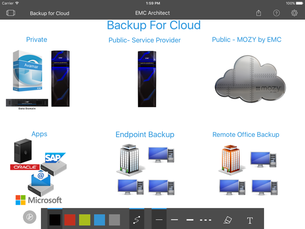
Task: Open the slides panel icon
Action: [11, 13]
